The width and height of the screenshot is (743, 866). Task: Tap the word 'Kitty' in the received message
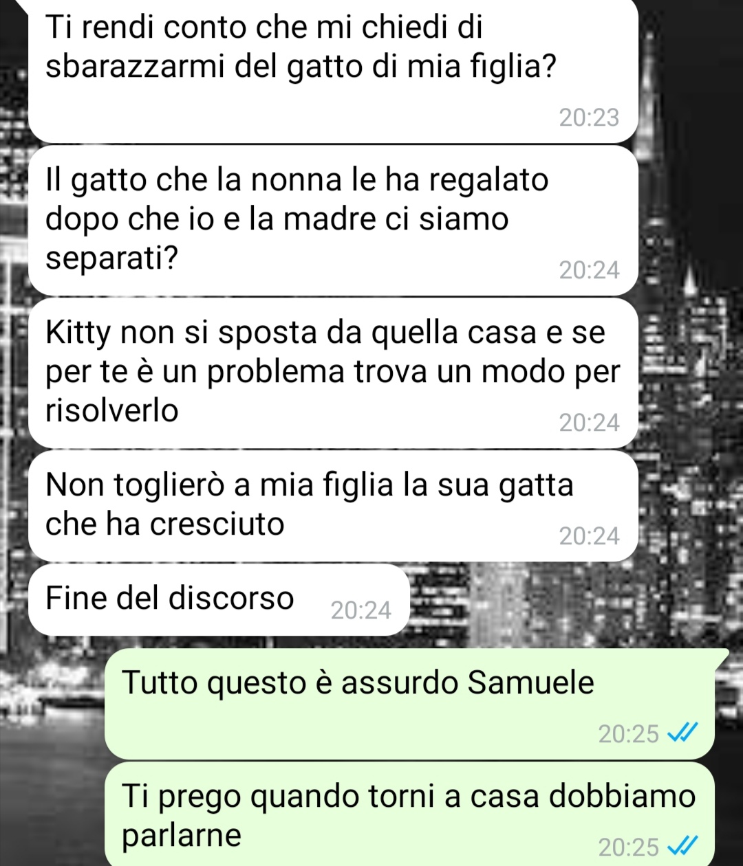pyautogui.click(x=79, y=335)
